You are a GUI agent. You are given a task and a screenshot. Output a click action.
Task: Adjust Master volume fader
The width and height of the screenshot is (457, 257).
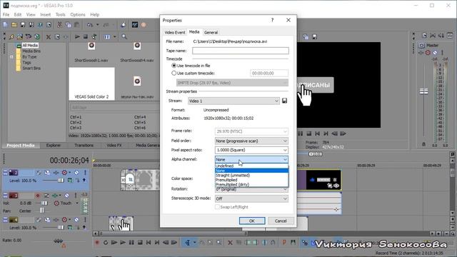pyautogui.click(x=423, y=91)
